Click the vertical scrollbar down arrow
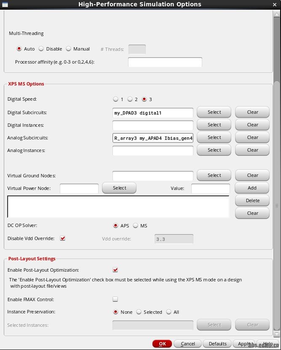The width and height of the screenshot is (281, 350). tap(276, 334)
